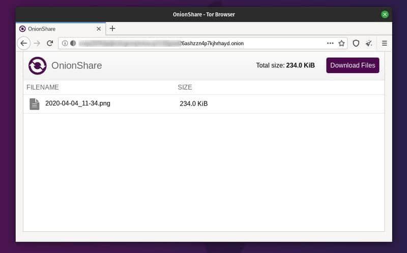407x253 pixels.
Task: Open page actions three-dot menu
Action: 331,44
